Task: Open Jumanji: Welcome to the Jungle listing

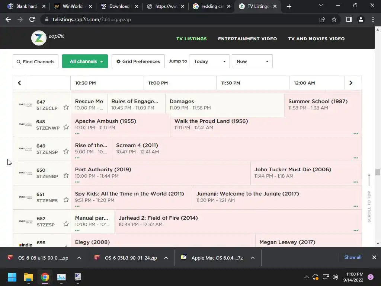Action: click(x=277, y=197)
